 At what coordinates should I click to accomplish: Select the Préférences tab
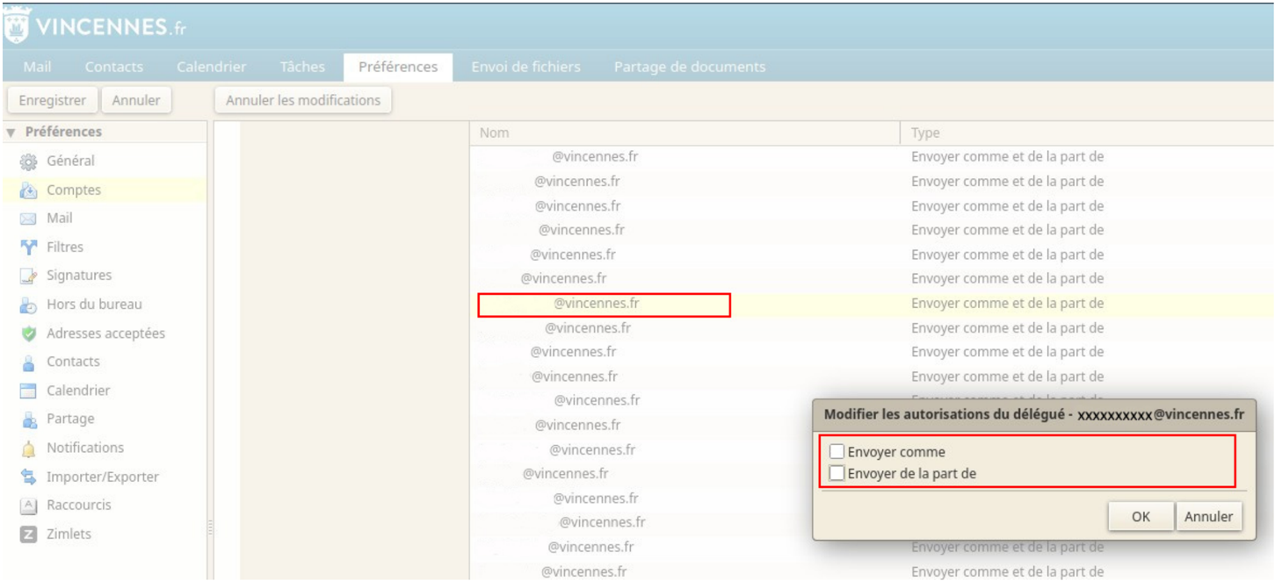[398, 67]
